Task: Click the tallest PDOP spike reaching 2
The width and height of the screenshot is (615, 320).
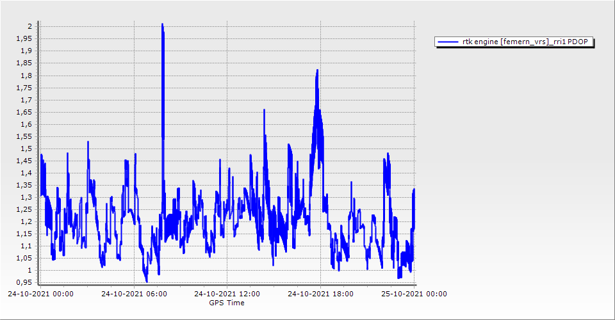Action: (x=163, y=27)
